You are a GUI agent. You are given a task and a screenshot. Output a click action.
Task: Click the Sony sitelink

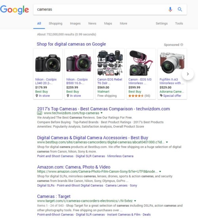click(133, 185)
